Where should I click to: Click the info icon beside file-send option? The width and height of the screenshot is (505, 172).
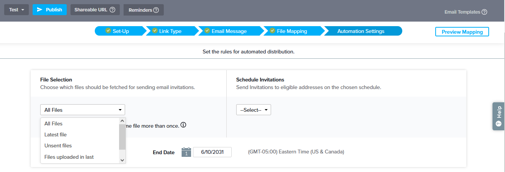[x=183, y=125]
